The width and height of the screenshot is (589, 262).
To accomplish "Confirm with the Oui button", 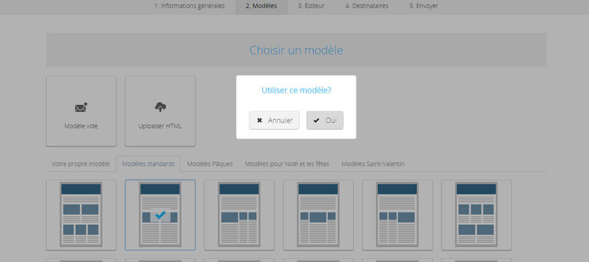I will tap(325, 120).
